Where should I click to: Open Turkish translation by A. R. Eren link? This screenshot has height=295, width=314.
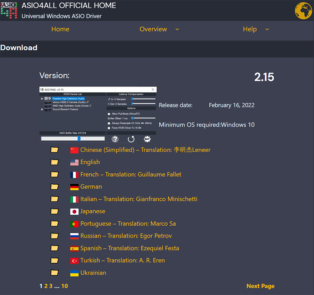coord(122,260)
